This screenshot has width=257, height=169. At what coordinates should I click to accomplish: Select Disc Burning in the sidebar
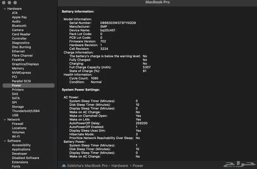[x=21, y=47]
